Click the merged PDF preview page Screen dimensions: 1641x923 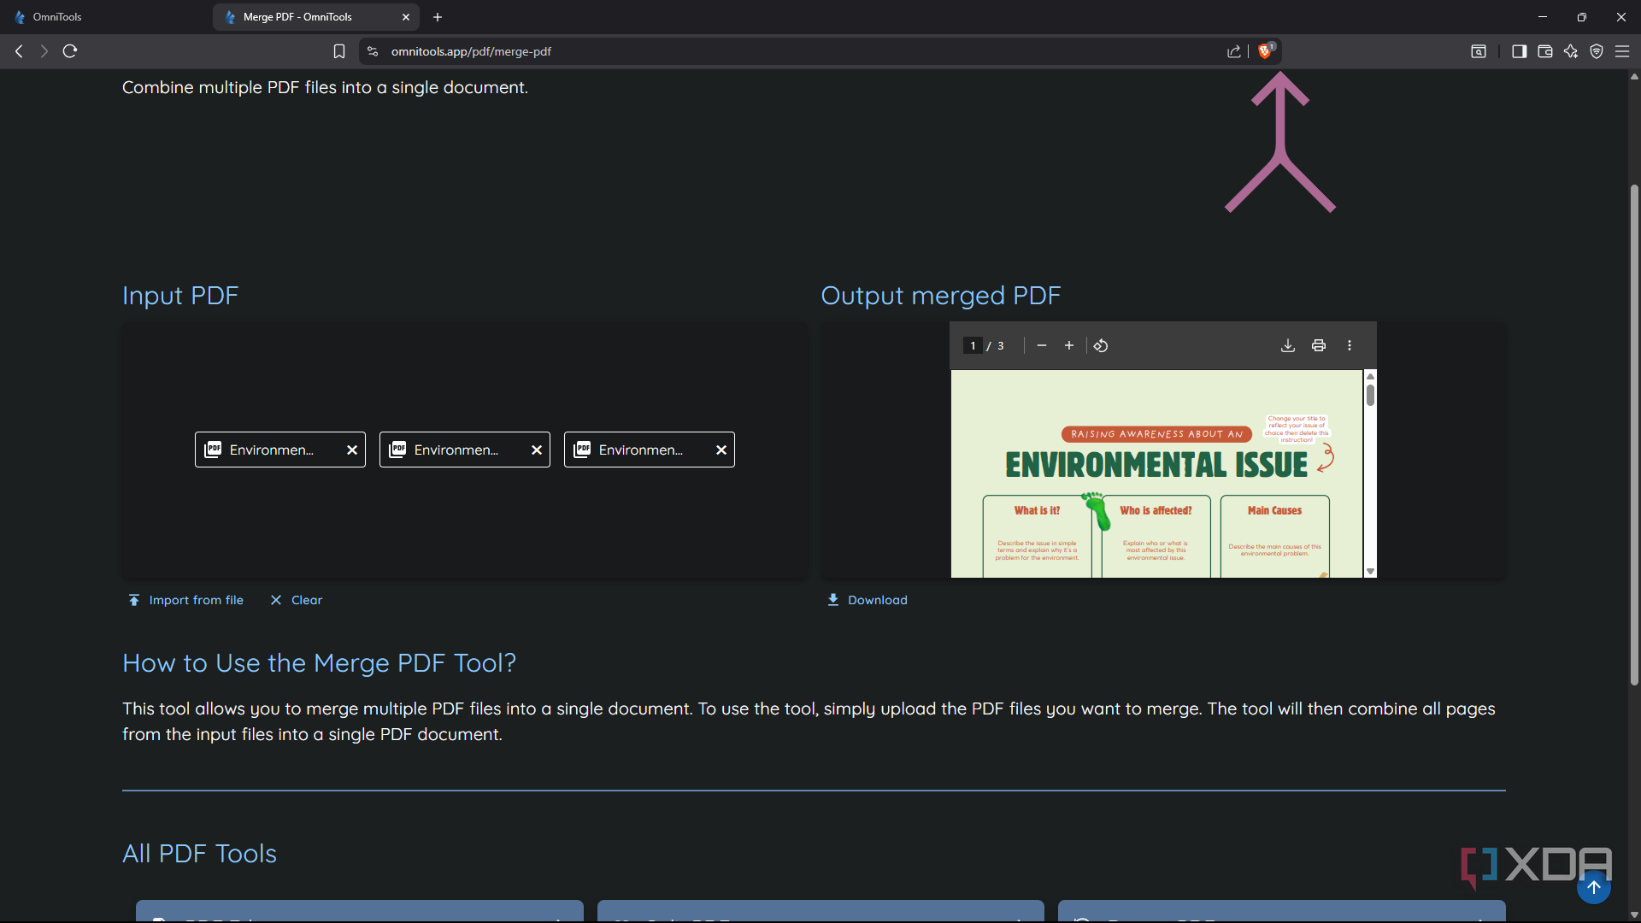pyautogui.click(x=1156, y=474)
